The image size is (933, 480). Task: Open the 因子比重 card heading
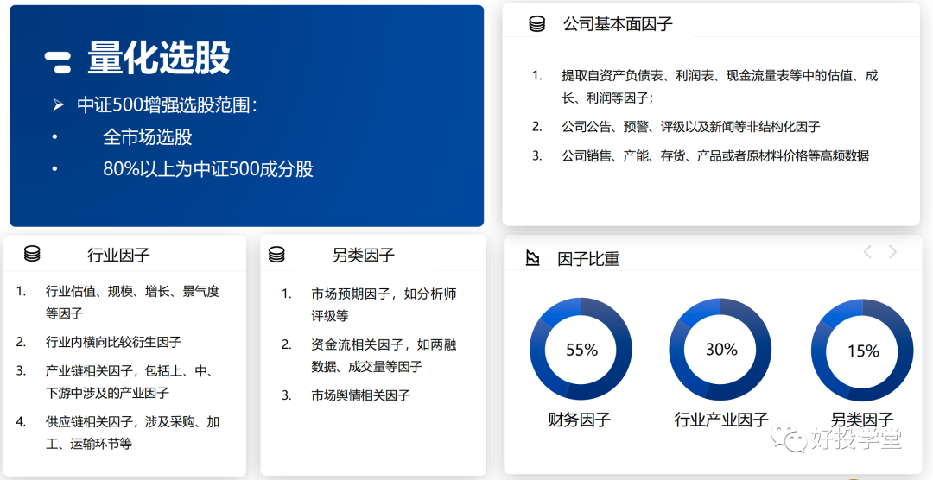pos(588,258)
